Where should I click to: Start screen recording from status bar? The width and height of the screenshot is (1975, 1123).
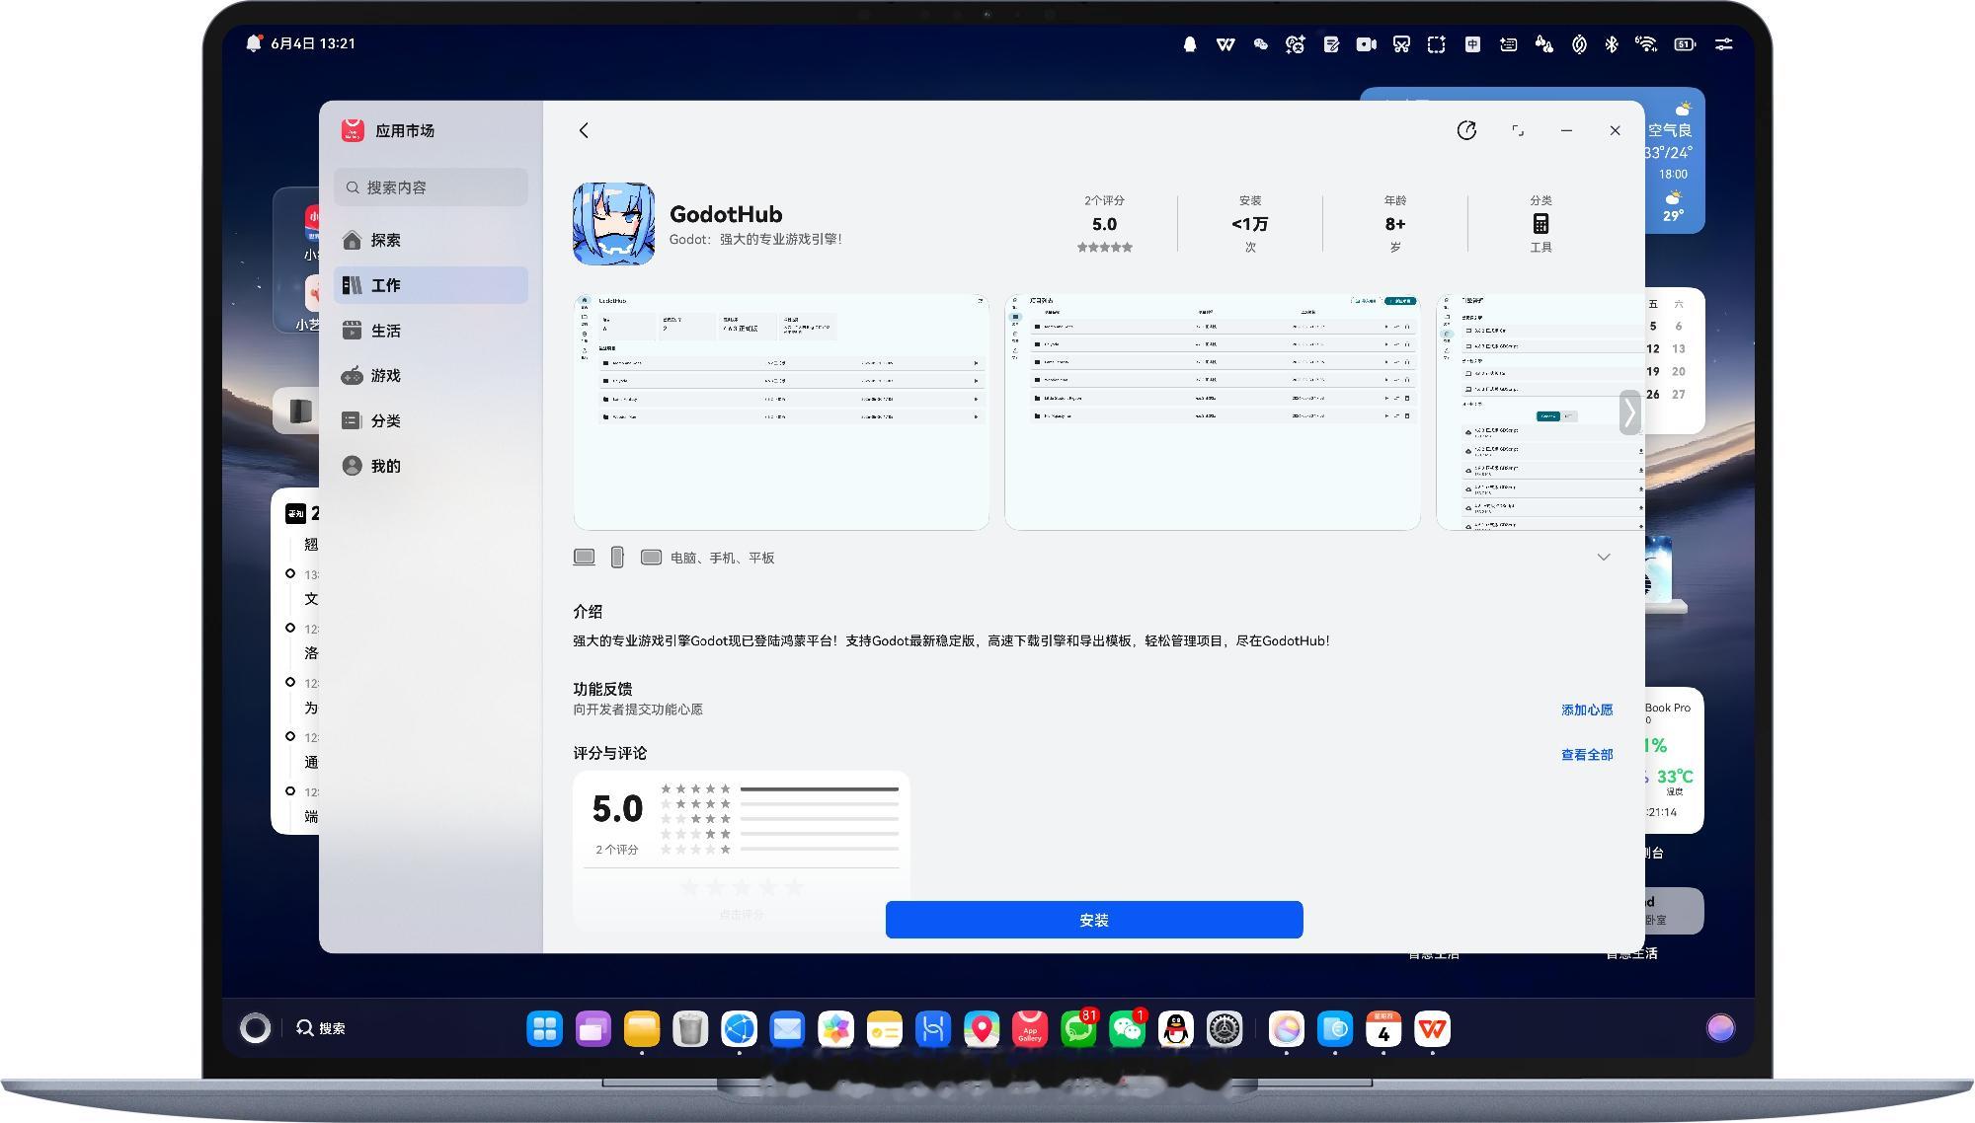click(x=1366, y=44)
